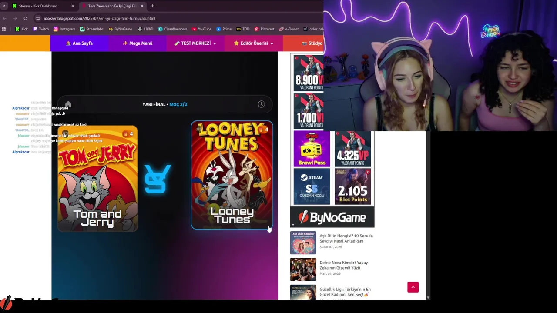Open the Kick bookmark
This screenshot has height=313, width=557.
coord(21,29)
